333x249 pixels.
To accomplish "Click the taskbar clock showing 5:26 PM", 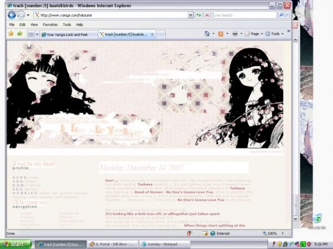I will [x=320, y=244].
